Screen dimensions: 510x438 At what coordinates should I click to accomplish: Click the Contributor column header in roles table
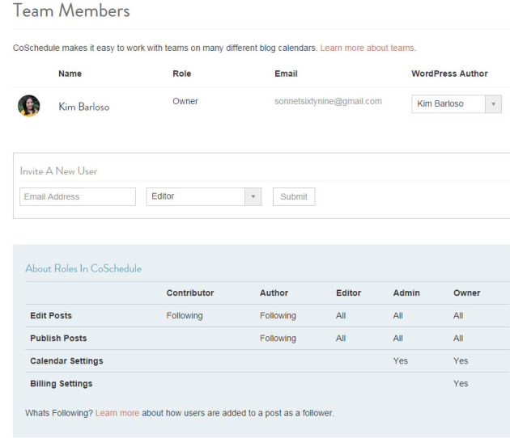pyautogui.click(x=190, y=293)
